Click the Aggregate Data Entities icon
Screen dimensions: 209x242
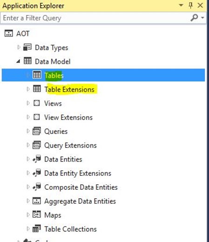point(37,201)
